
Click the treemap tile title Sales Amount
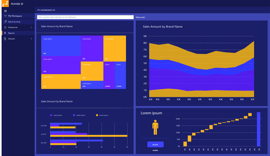57,26
